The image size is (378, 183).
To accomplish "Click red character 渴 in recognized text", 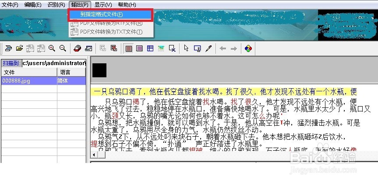I will pyautogui.click(x=136, y=101).
